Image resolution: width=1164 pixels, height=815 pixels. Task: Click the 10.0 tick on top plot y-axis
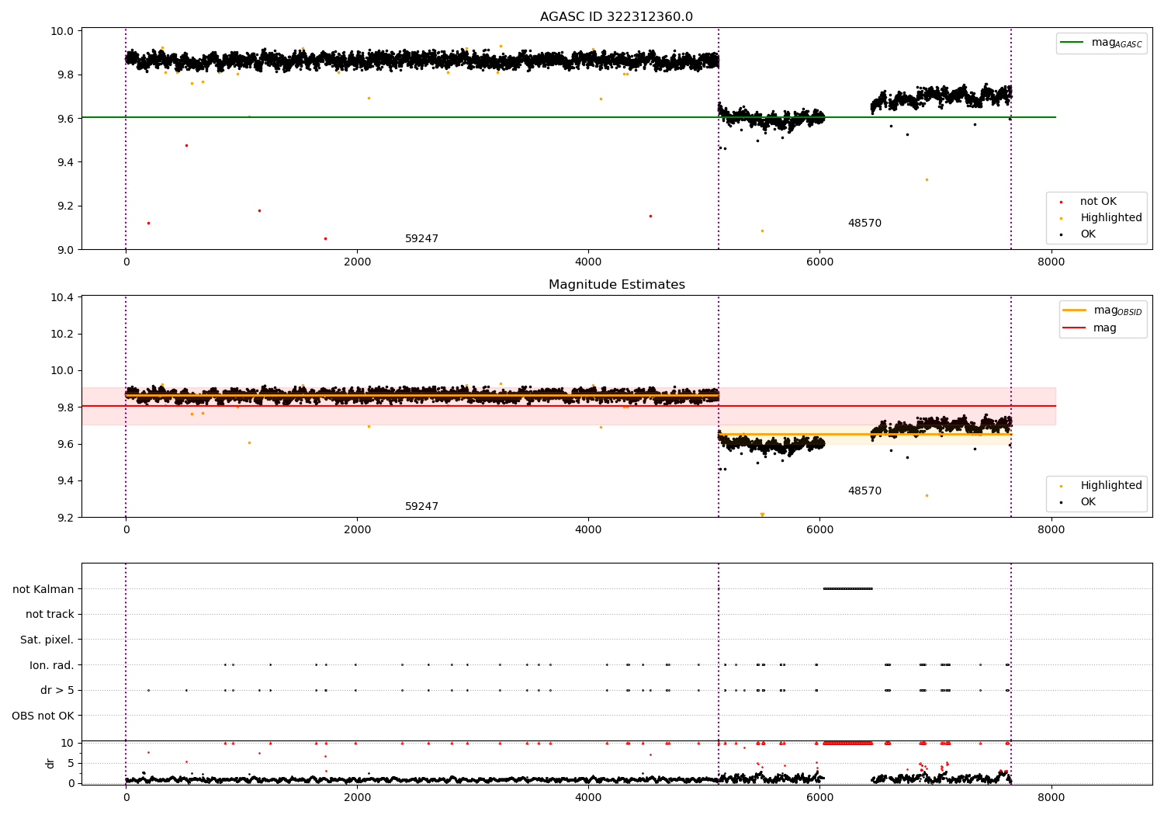62,32
